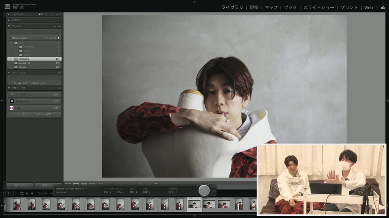Select main window display button 1
The image size is (389, 218).
[x=6, y=193]
